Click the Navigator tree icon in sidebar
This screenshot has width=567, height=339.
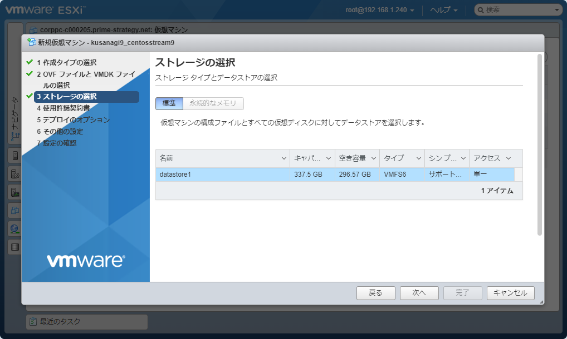coord(15,136)
